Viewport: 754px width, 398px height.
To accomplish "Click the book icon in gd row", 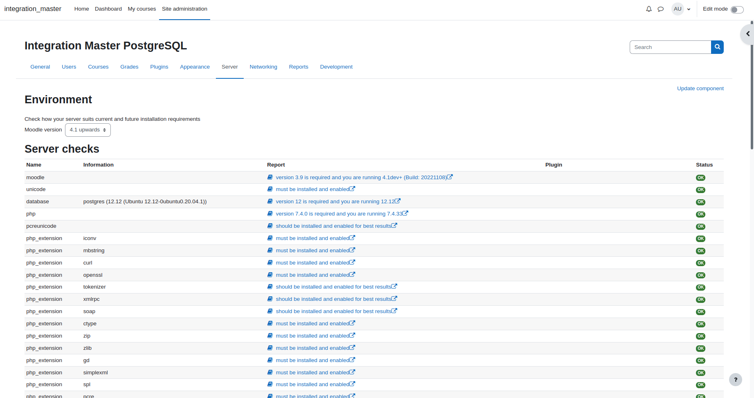I will click(x=270, y=360).
